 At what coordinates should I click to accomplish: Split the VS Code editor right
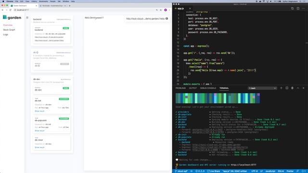pyautogui.click(x=298, y=9)
